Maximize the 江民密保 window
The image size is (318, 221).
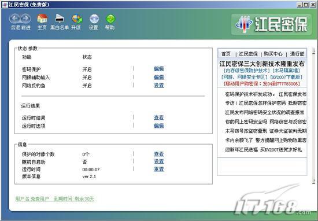coord(306,5)
